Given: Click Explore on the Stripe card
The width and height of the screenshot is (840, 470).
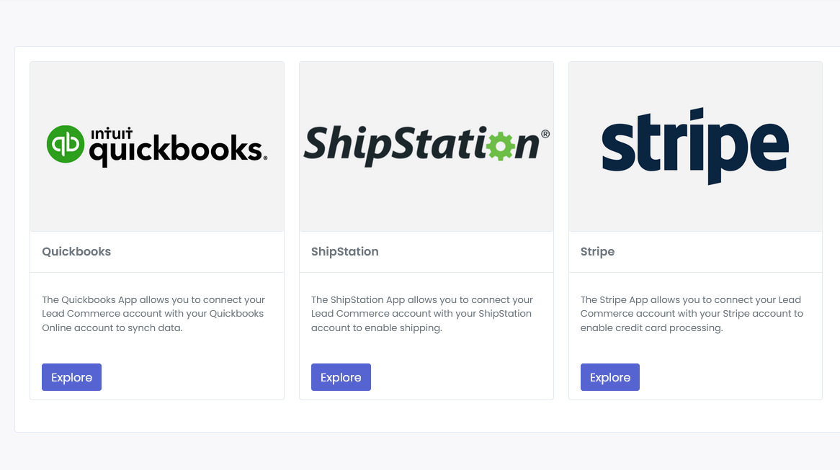Looking at the screenshot, I should [609, 376].
